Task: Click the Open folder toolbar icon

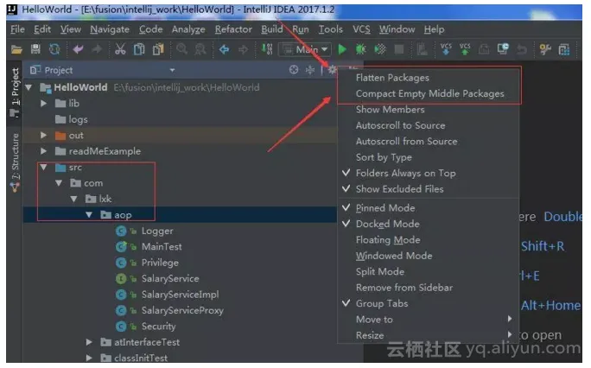Action: pyautogui.click(x=16, y=49)
